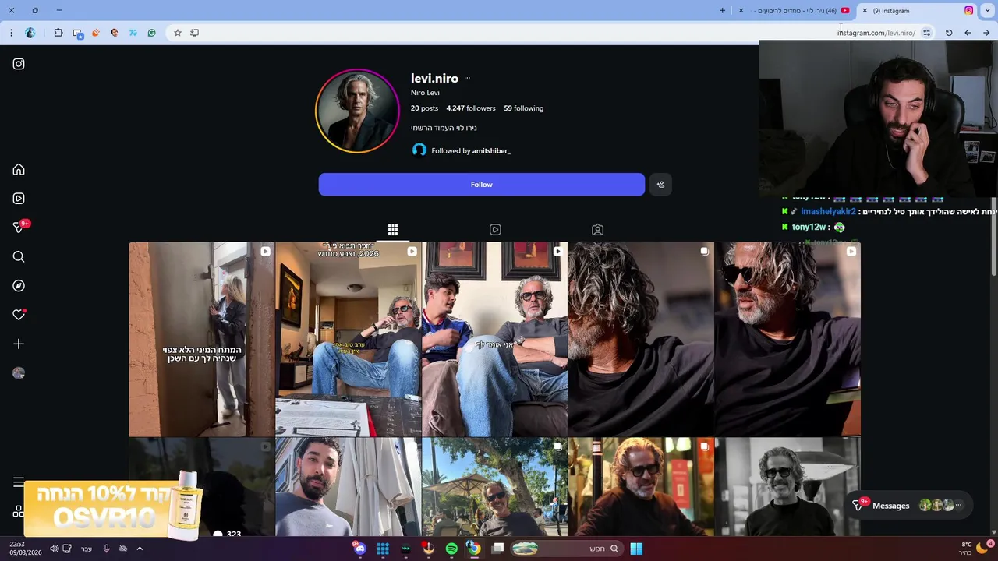Switch to the Tagged photos tab

coord(597,230)
